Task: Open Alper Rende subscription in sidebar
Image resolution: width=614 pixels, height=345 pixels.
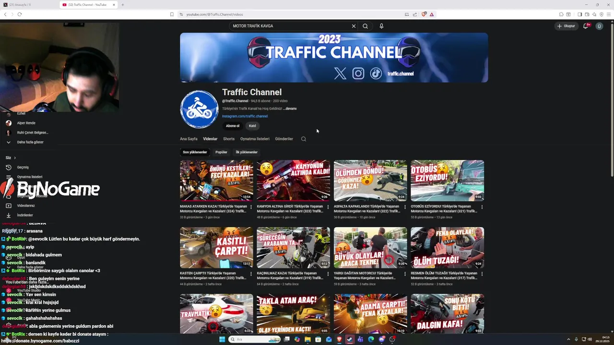Action: tap(26, 123)
